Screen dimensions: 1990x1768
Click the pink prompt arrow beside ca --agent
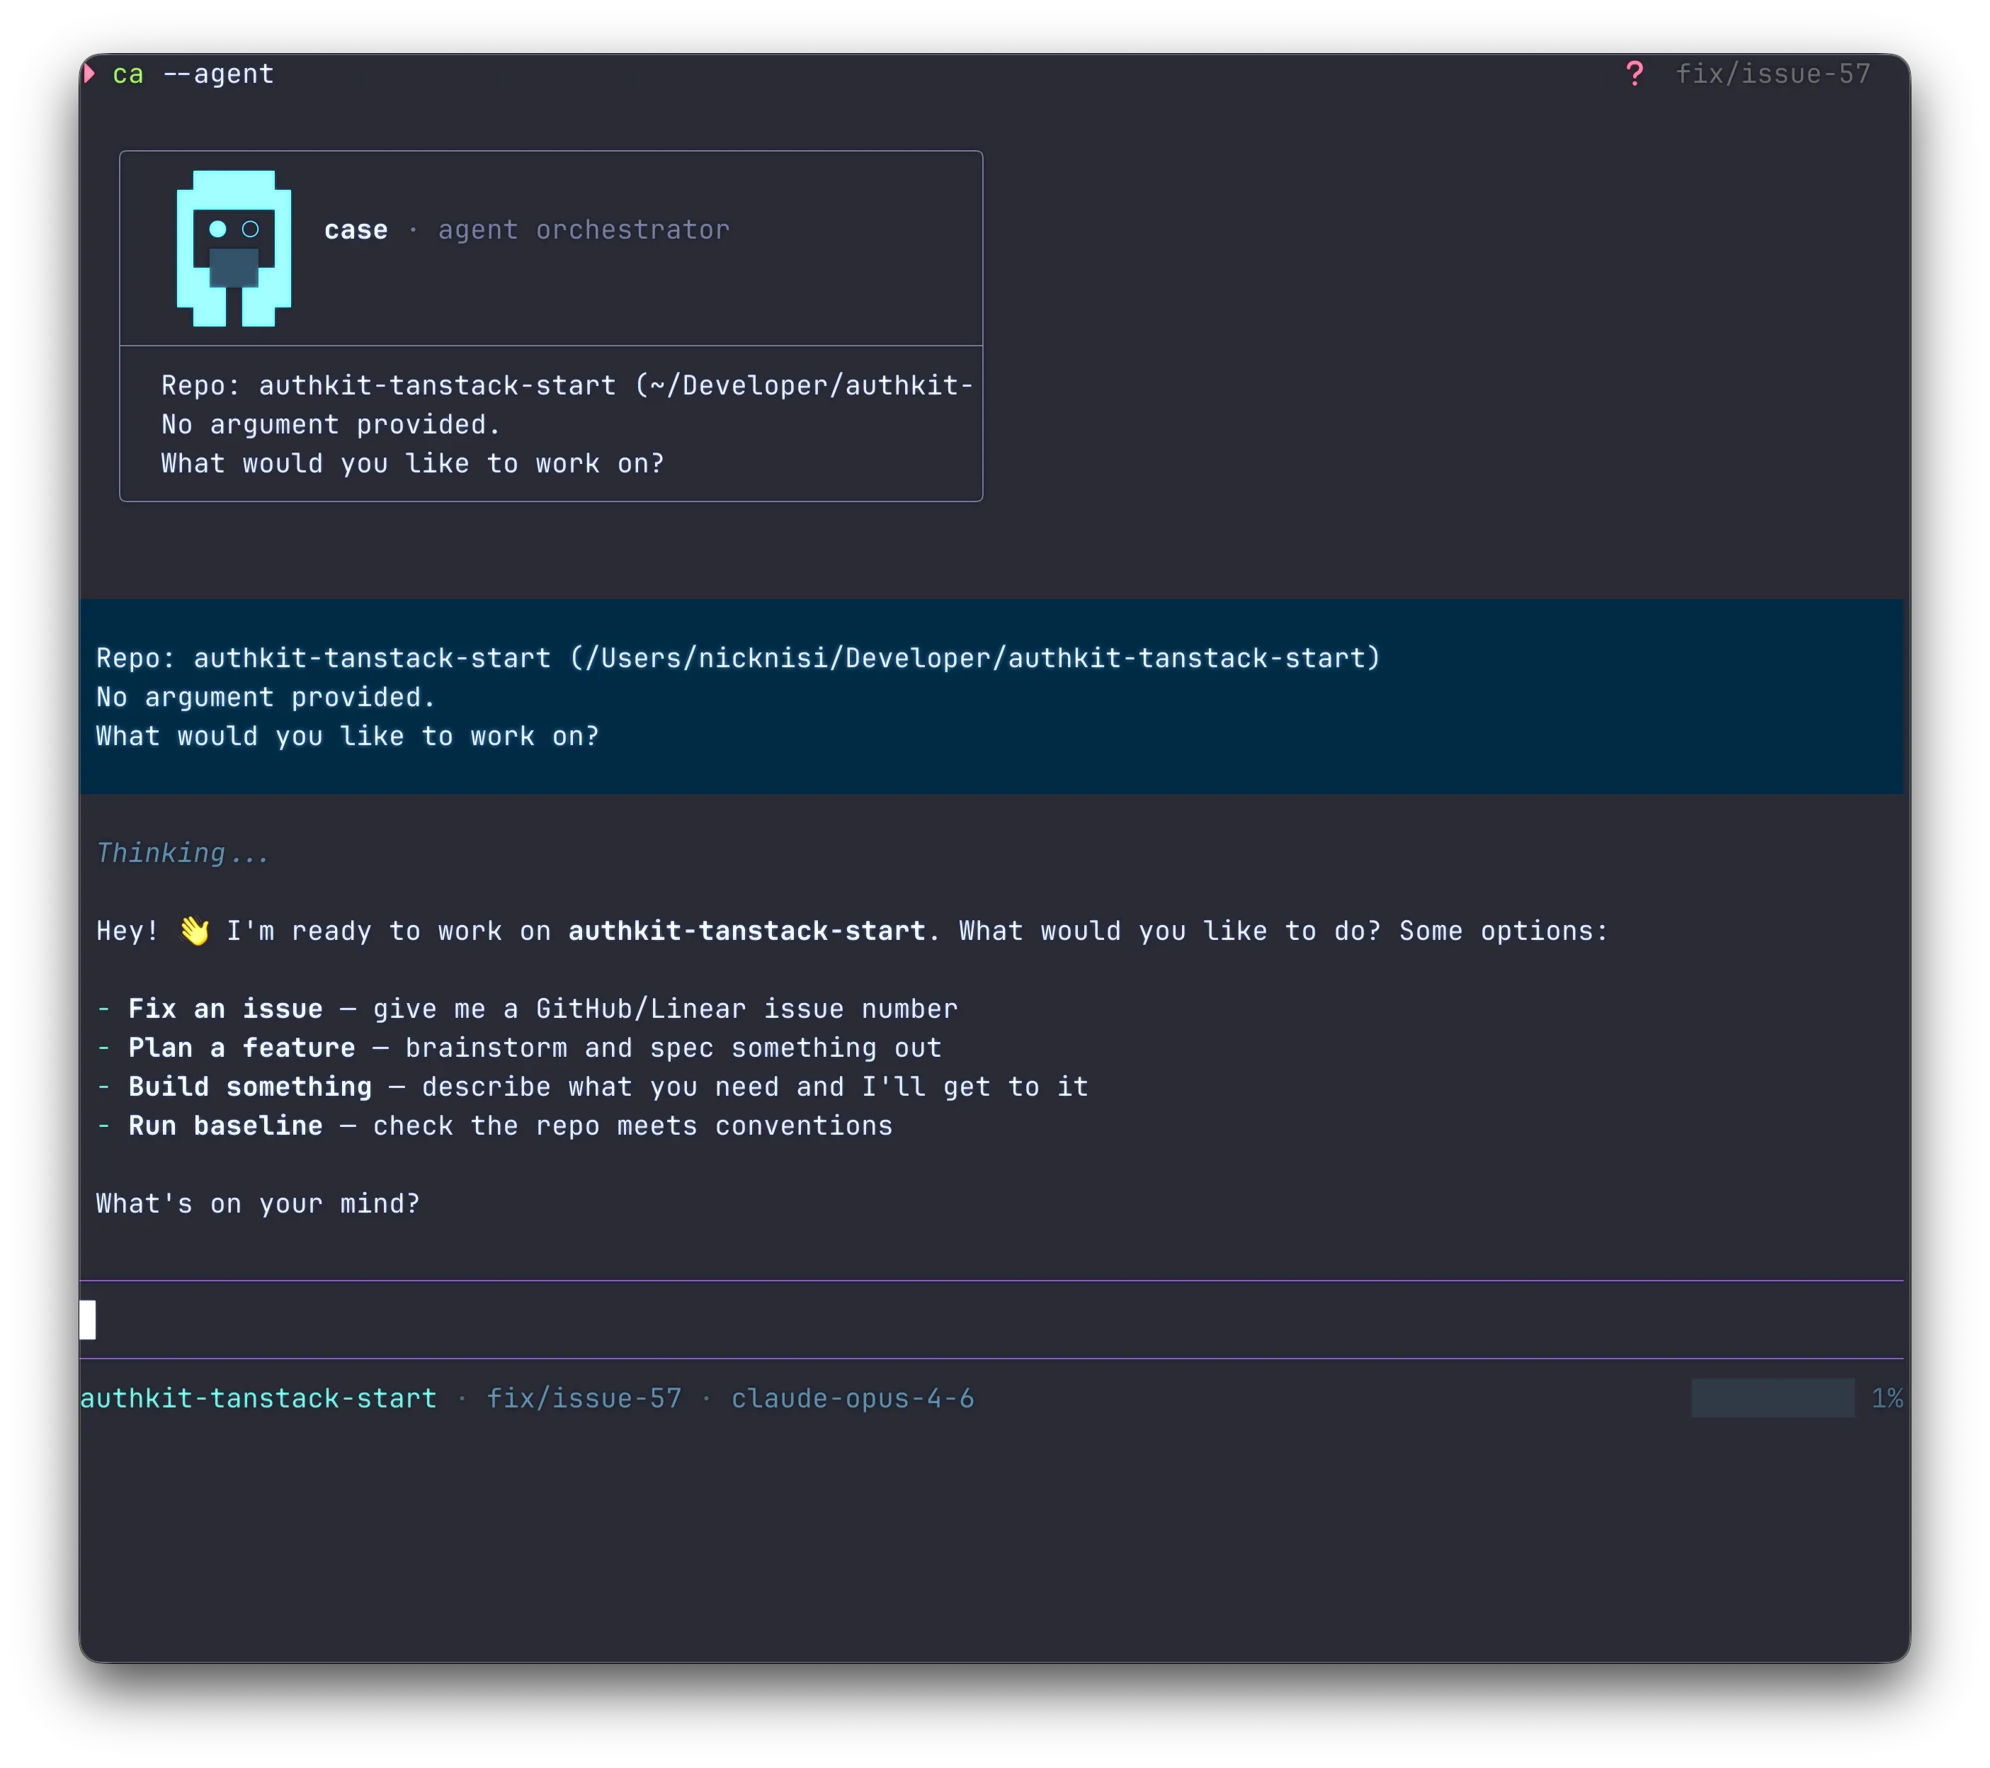coord(89,73)
